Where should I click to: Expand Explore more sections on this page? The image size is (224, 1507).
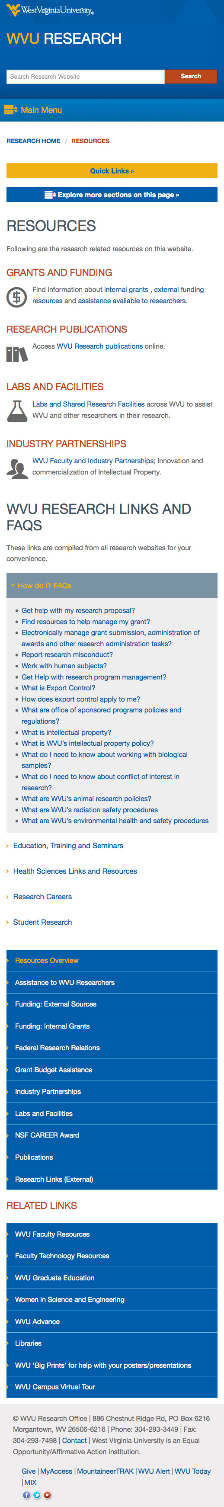pyautogui.click(x=112, y=195)
